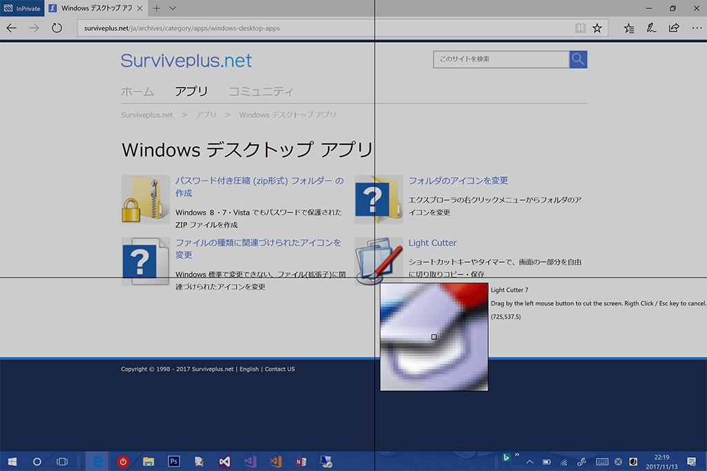Open the Windows Start menu
The height and width of the screenshot is (471, 707).
coord(12,461)
